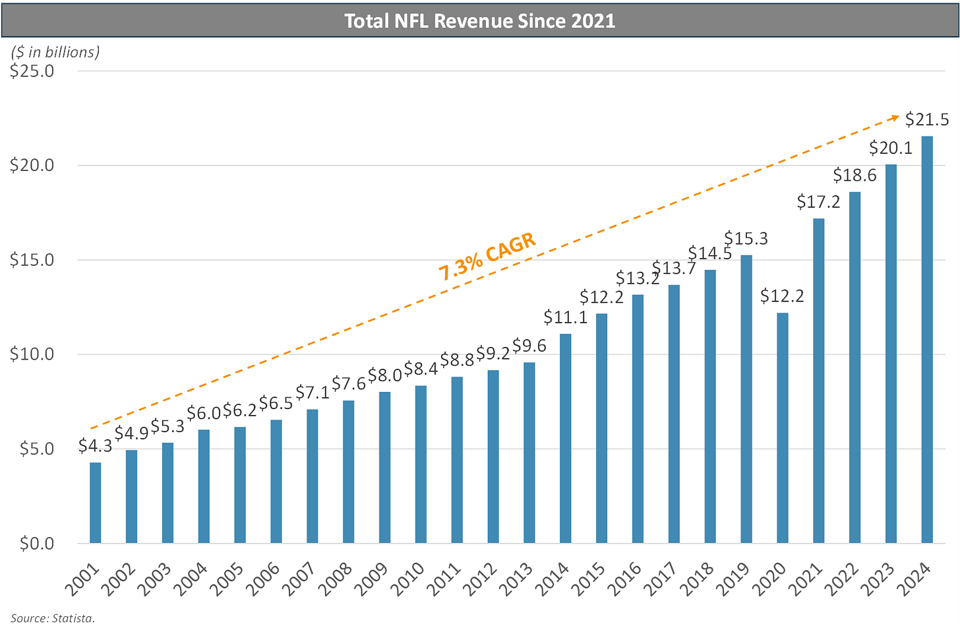The width and height of the screenshot is (960, 634).
Task: Click the 2018 x-axis year label
Action: (697, 579)
